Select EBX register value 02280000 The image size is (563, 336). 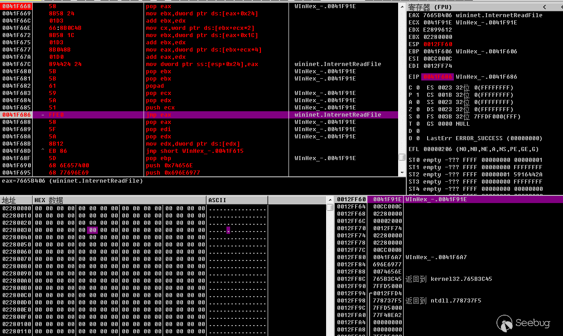pos(438,37)
